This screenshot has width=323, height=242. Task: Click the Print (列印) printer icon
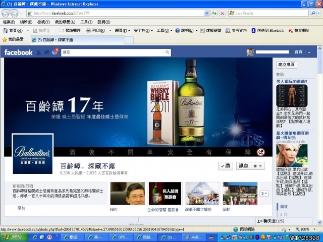point(89,31)
